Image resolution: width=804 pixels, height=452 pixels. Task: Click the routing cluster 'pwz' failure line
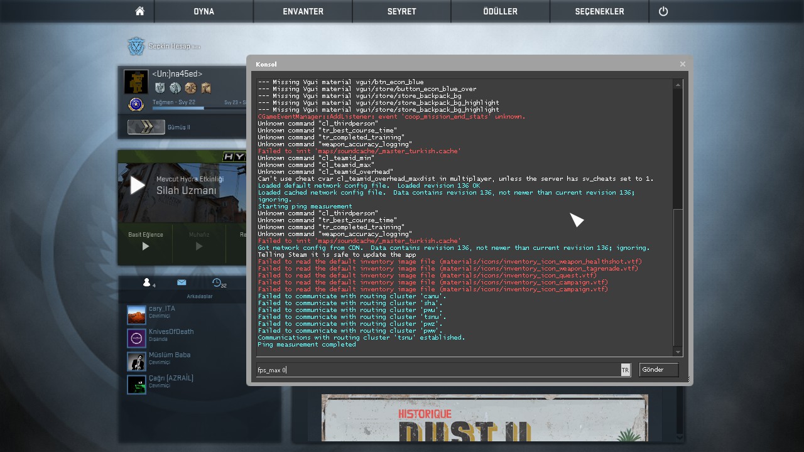tap(350, 324)
